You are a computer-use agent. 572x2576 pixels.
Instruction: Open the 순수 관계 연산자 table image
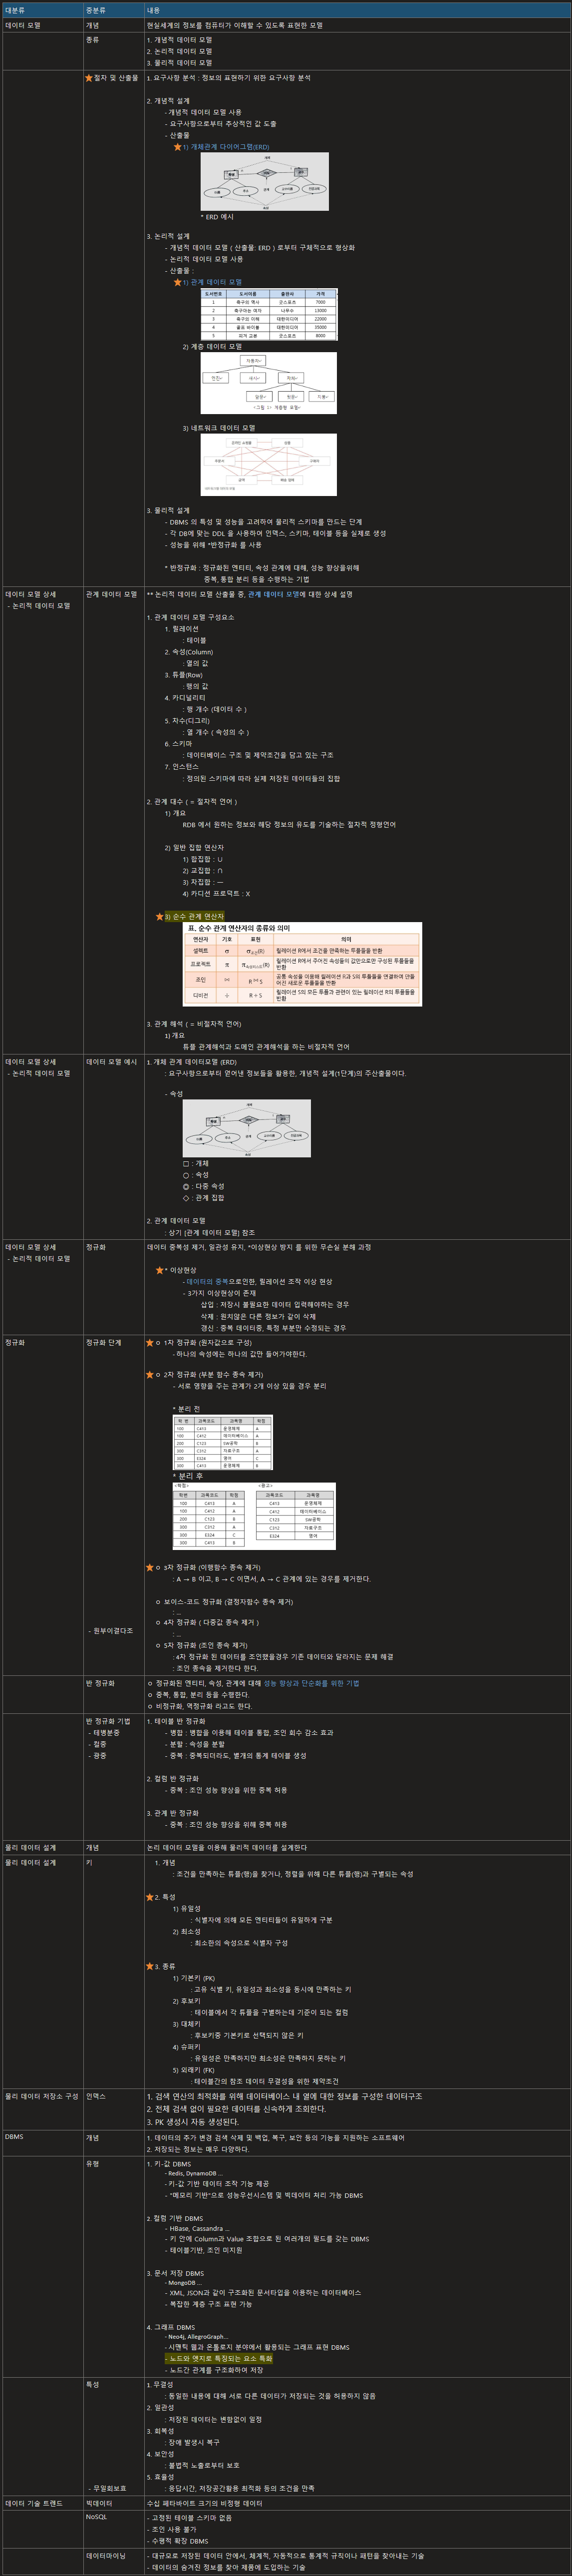[302, 964]
